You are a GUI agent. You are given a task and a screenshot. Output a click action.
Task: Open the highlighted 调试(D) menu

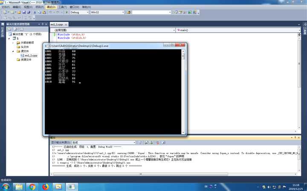[51, 7]
